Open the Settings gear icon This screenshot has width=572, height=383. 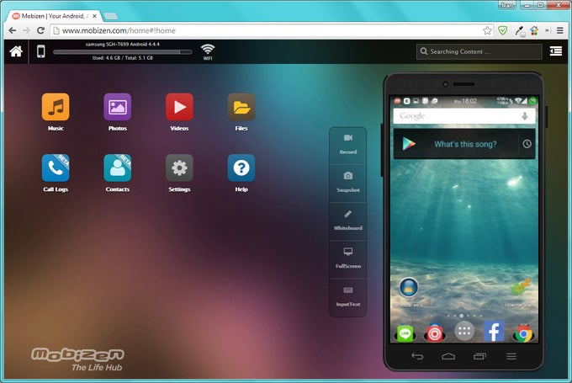coord(179,168)
